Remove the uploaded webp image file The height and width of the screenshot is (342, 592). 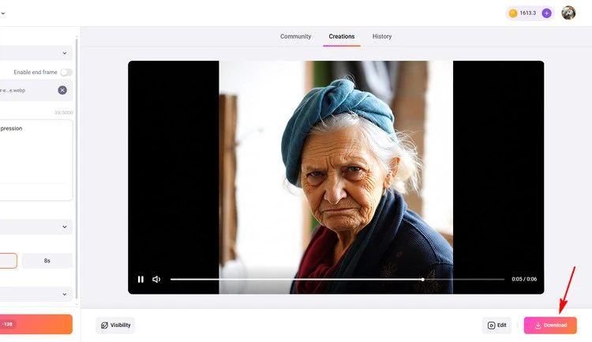point(62,90)
